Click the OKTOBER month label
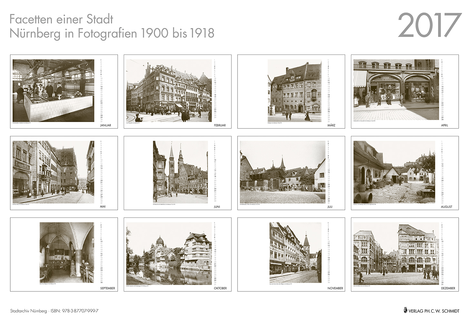The height and width of the screenshot is (322, 469). [x=220, y=288]
